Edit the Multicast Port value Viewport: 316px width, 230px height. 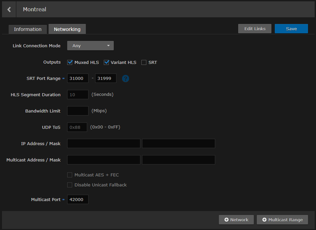[x=78, y=199]
